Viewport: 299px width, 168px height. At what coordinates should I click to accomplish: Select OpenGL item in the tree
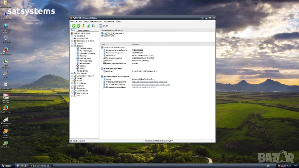[x=83, y=66]
